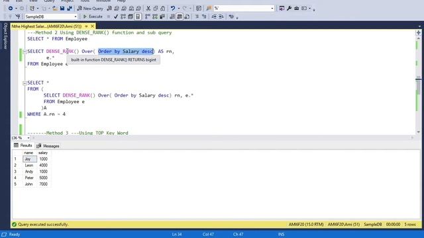Click the Redo arrow icon
424x238 pixels.
tap(185, 9)
